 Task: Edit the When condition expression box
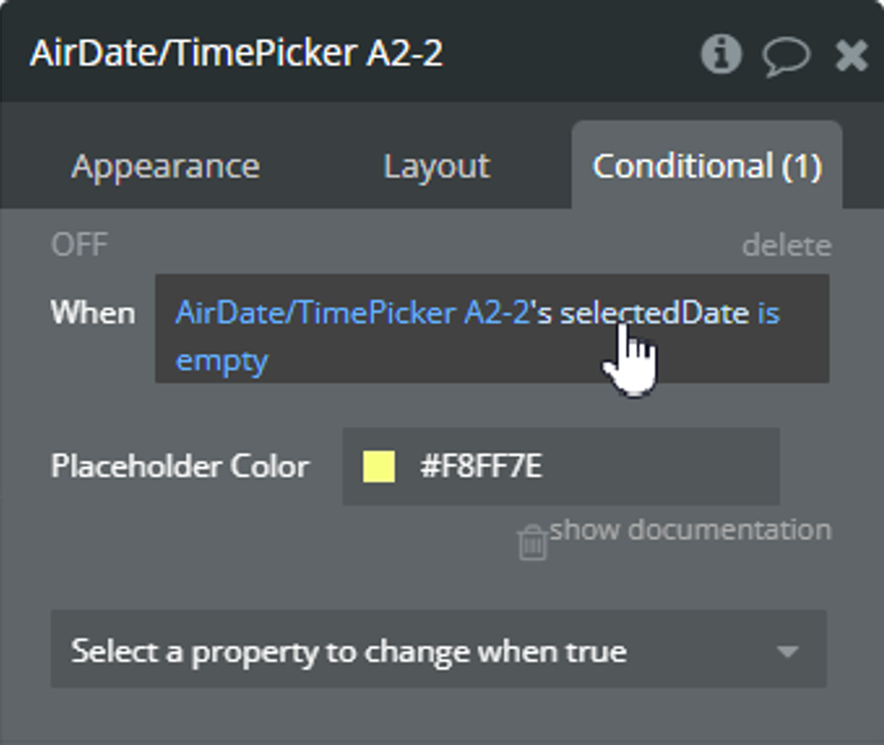pos(491,329)
